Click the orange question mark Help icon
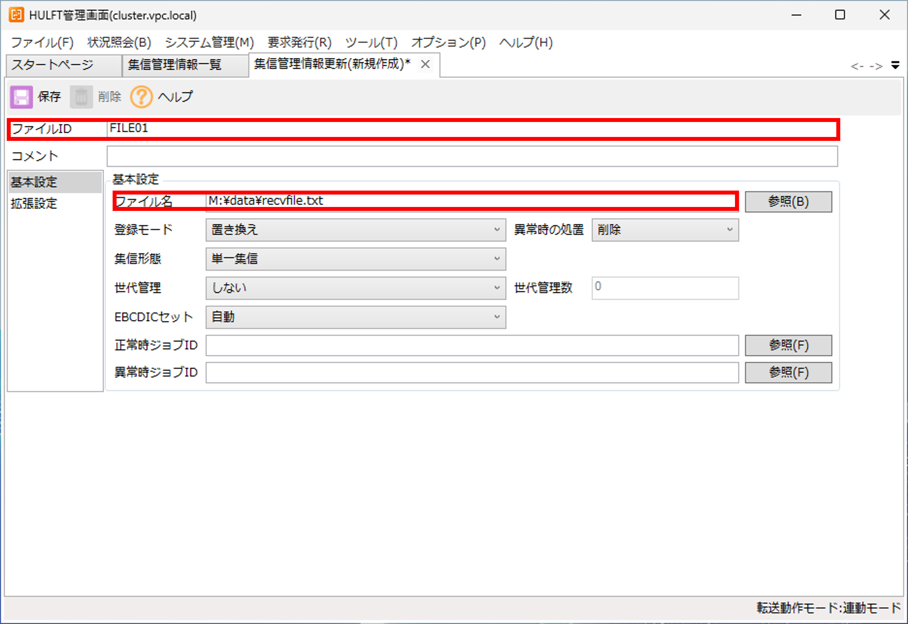The height and width of the screenshot is (624, 908). pyautogui.click(x=141, y=97)
